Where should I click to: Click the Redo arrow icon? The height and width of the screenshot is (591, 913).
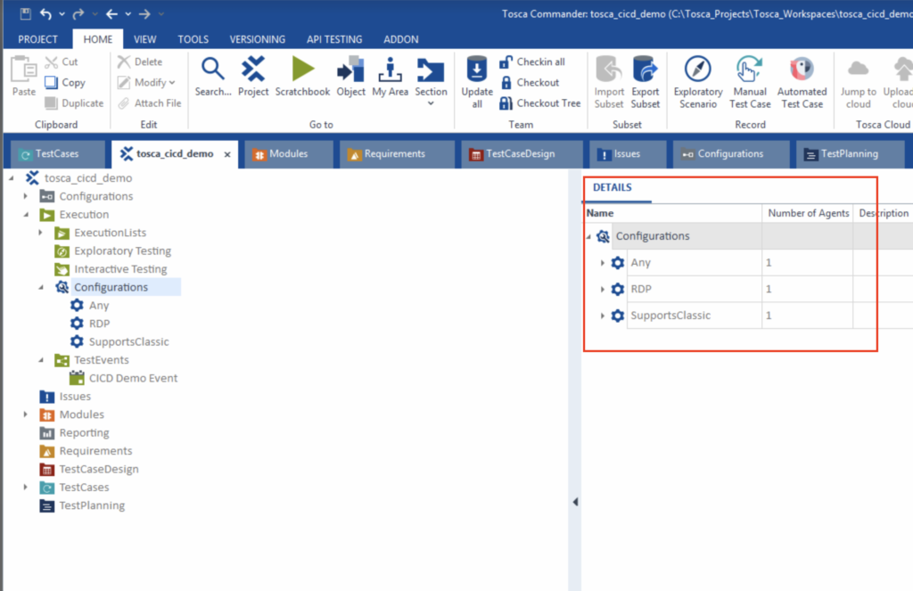point(78,13)
